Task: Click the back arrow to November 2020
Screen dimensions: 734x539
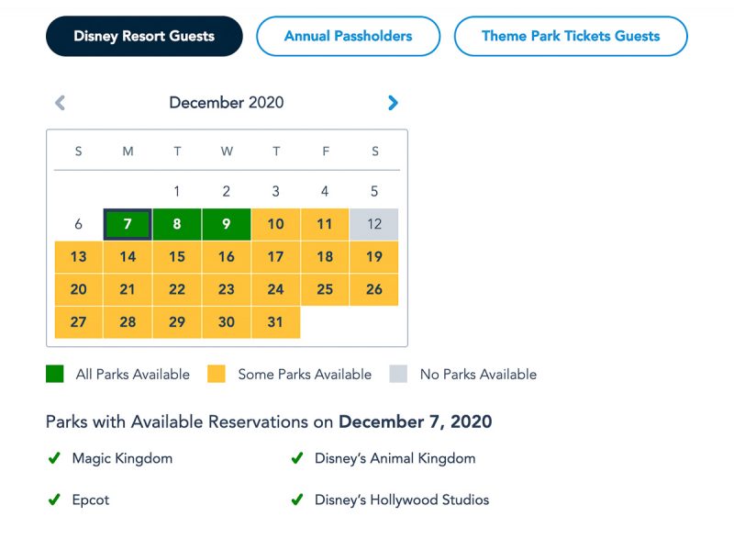Action: [x=61, y=103]
